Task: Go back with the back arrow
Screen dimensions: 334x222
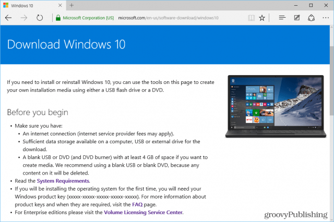Action: (8, 18)
